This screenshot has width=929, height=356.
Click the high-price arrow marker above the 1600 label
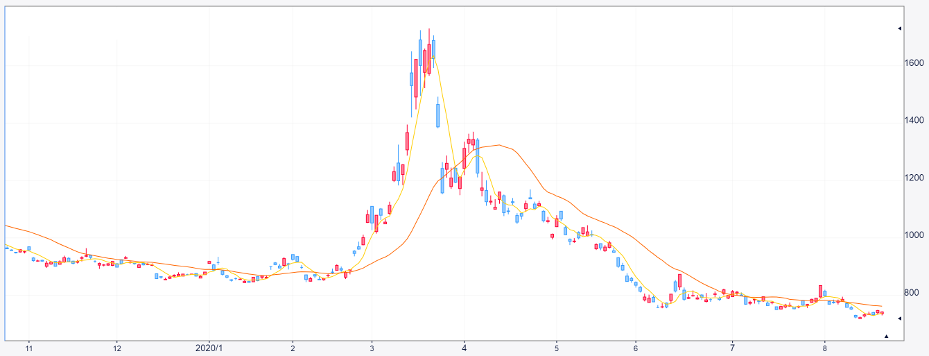(x=899, y=28)
